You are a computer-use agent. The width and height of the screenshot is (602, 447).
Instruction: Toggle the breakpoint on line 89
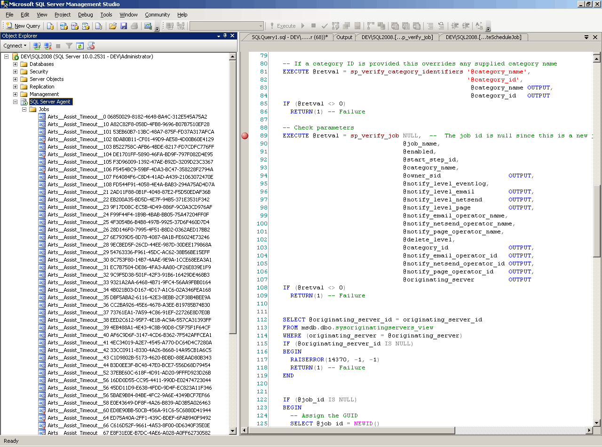pyautogui.click(x=245, y=136)
